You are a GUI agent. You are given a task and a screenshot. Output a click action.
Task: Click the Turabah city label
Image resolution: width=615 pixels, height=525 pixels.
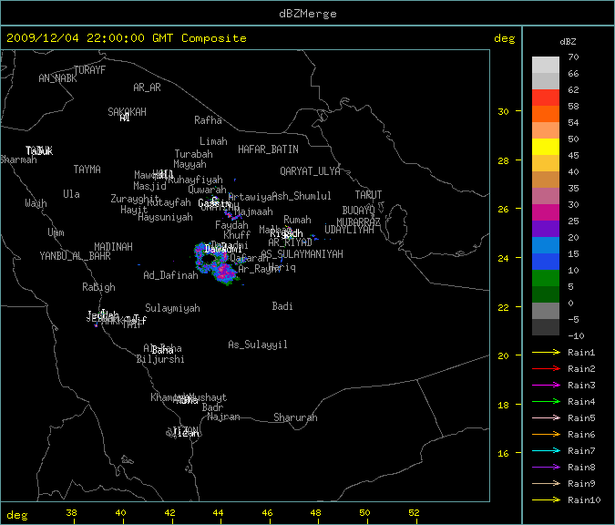tap(194, 154)
